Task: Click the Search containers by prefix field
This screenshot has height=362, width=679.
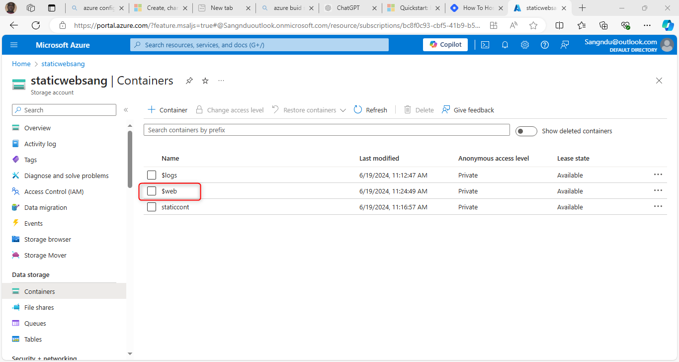Action: (x=327, y=130)
